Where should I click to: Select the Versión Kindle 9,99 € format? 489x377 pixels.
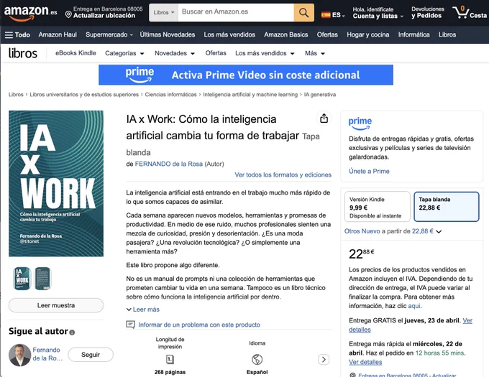(x=378, y=207)
